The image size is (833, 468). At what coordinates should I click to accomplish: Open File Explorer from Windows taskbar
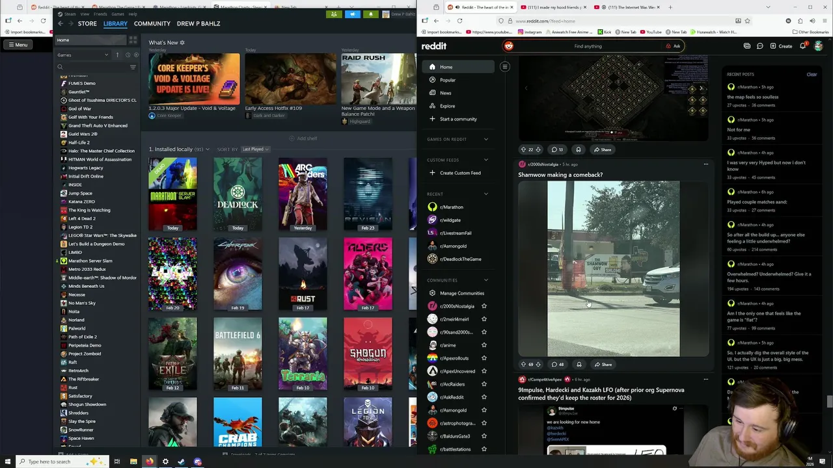(x=133, y=461)
